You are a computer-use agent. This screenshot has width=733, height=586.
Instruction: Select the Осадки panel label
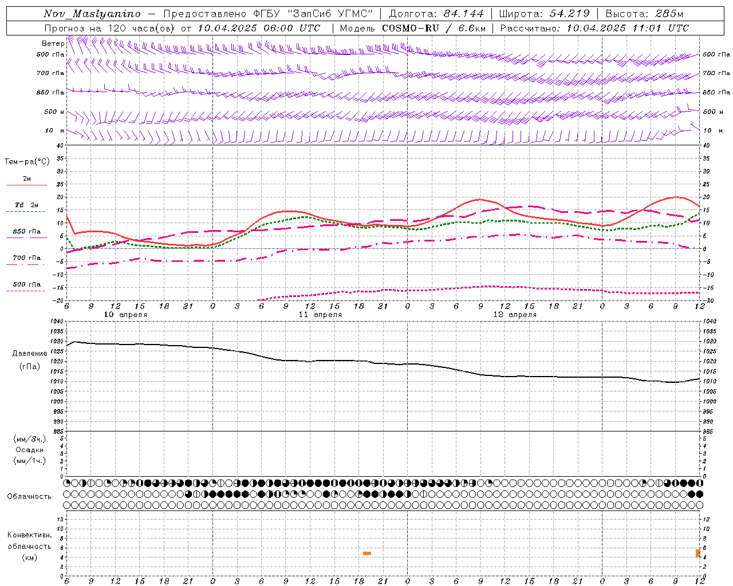coord(30,450)
